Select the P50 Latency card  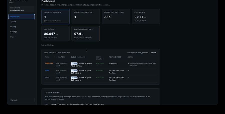click(146, 17)
